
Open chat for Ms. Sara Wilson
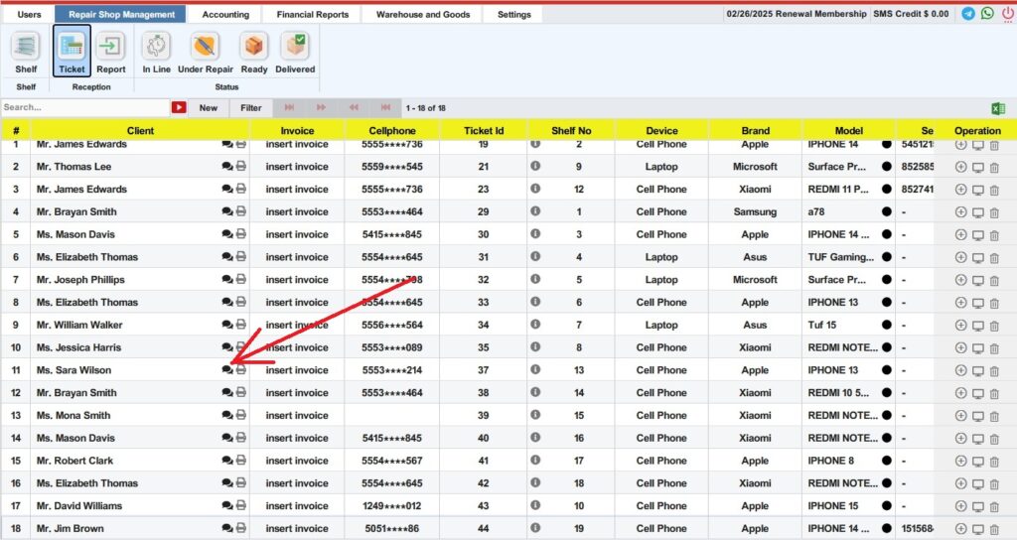click(x=227, y=369)
